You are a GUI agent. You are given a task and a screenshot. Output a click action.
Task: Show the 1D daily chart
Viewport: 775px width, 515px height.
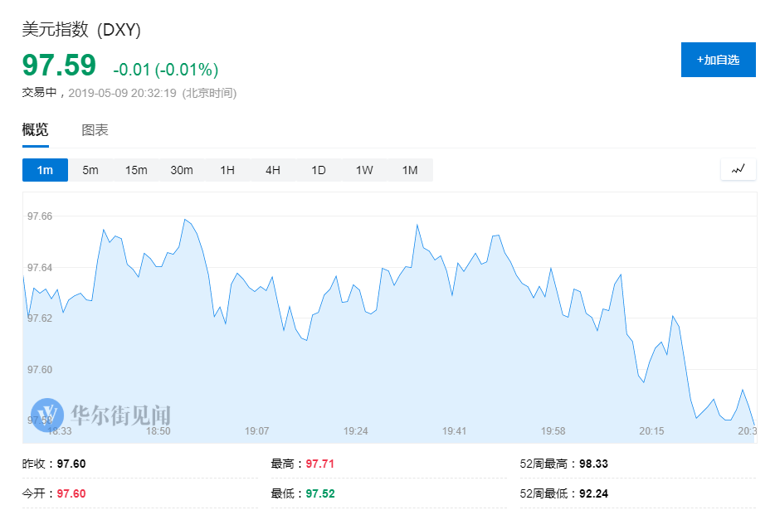pyautogui.click(x=319, y=170)
